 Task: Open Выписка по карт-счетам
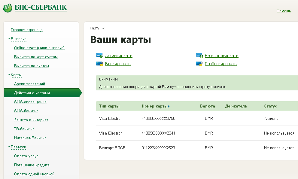click(x=36, y=57)
